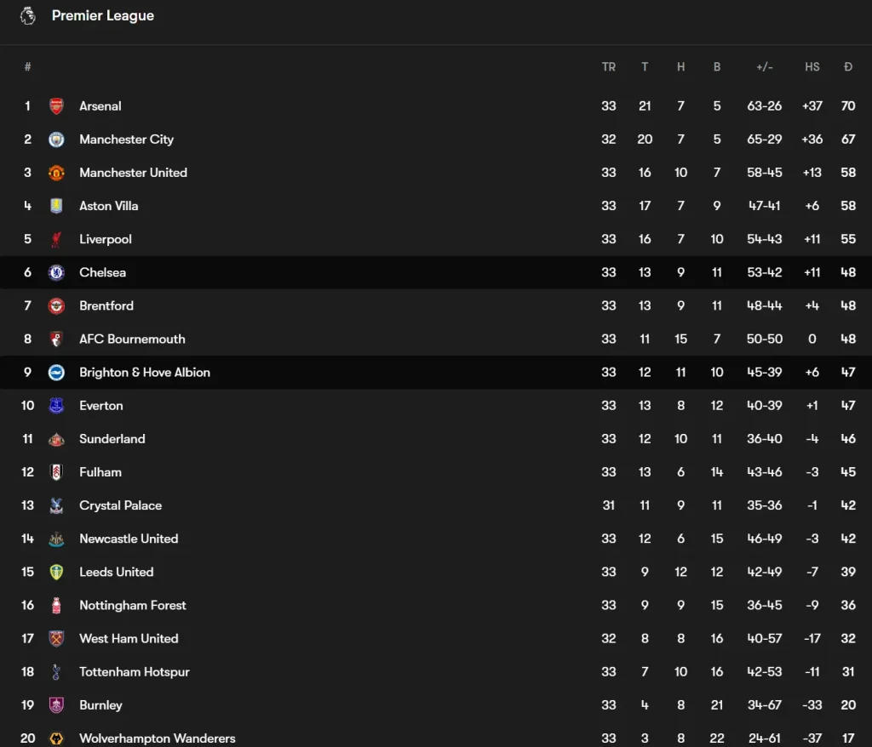Click the Premier League logo

coord(28,15)
